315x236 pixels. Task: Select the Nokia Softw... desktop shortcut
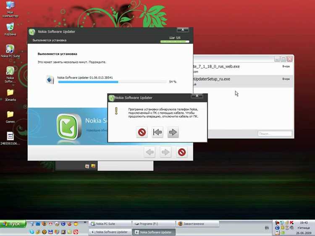(x=10, y=75)
